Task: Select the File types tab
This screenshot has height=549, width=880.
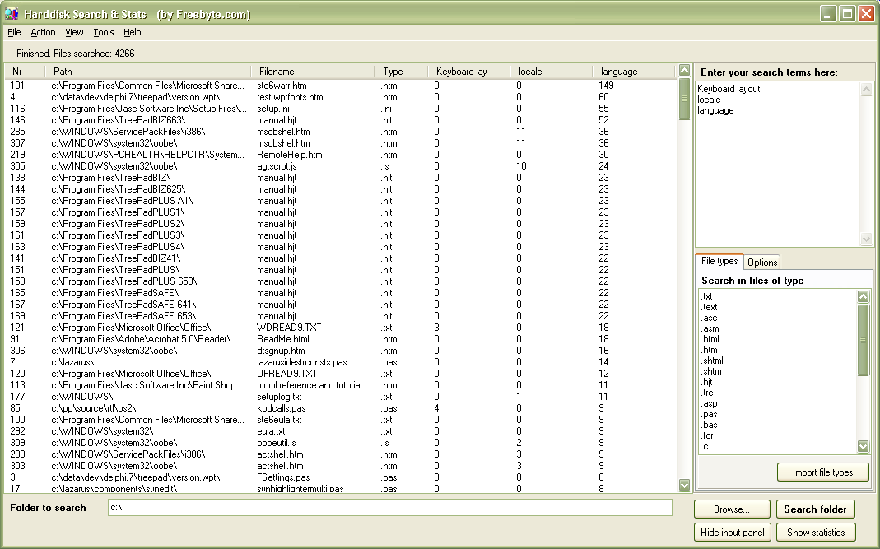Action: [x=719, y=262]
